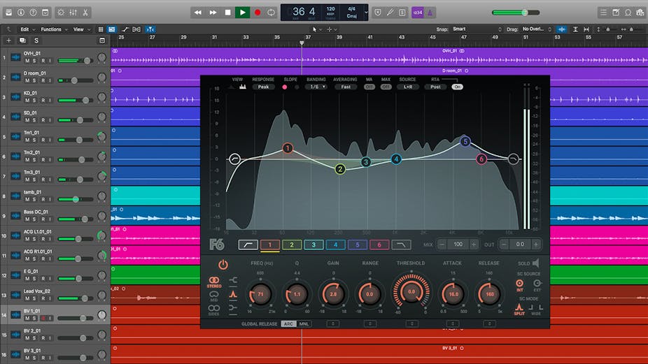Select INT sidechain source

pos(519,283)
